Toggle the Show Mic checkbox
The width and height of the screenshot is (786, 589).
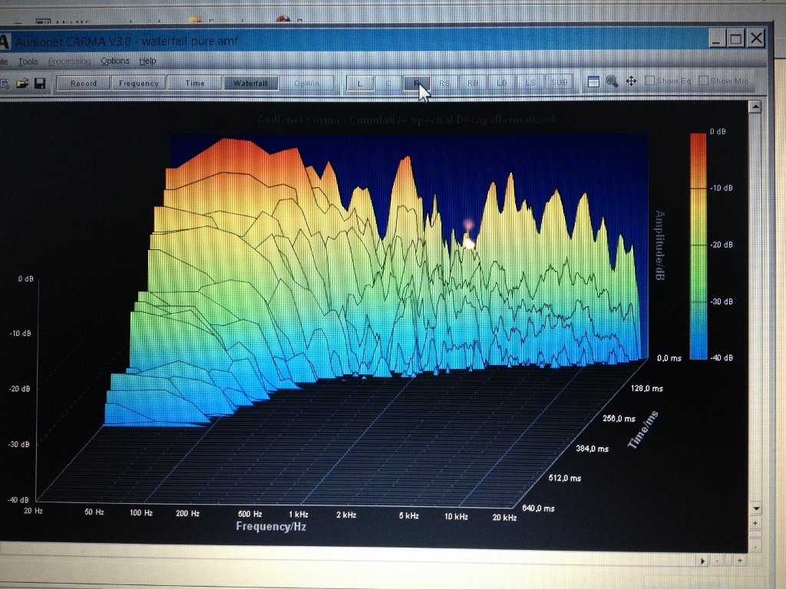coord(703,81)
